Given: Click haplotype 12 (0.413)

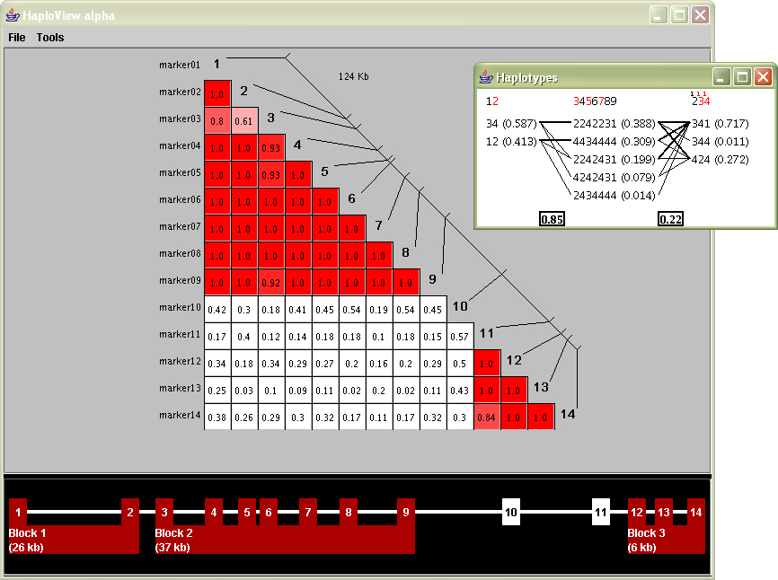Looking at the screenshot, I should coord(511,142).
